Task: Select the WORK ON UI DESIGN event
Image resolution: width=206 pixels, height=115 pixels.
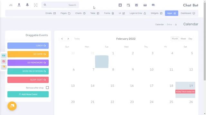Action: (28, 71)
